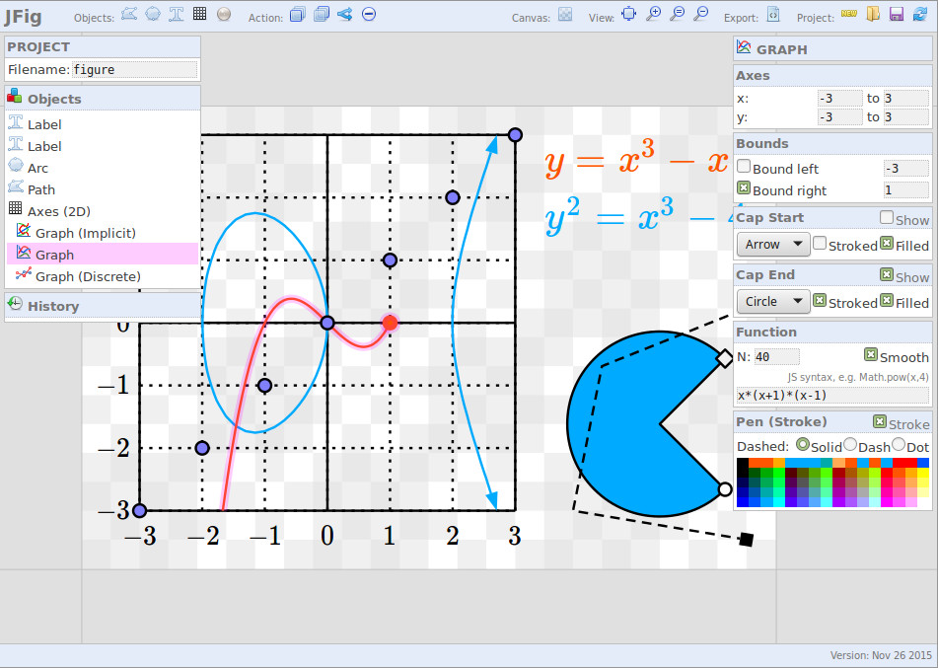
Task: Select Graph (Implicit) in Objects list
Action: click(86, 233)
